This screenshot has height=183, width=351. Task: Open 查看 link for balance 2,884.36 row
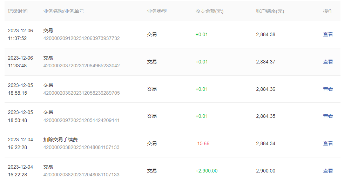click(328, 89)
